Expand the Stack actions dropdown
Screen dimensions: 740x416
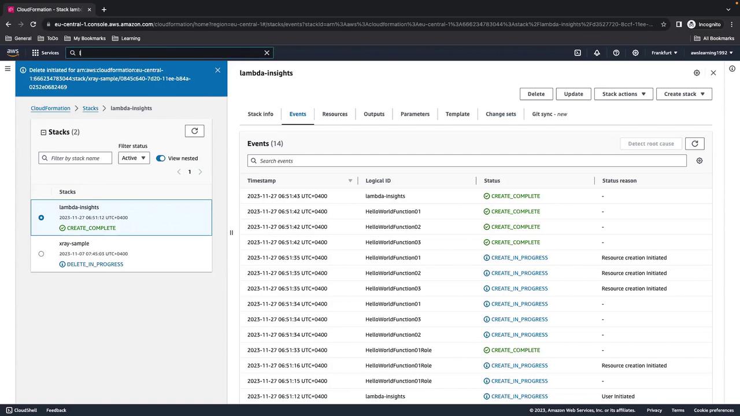pyautogui.click(x=623, y=94)
